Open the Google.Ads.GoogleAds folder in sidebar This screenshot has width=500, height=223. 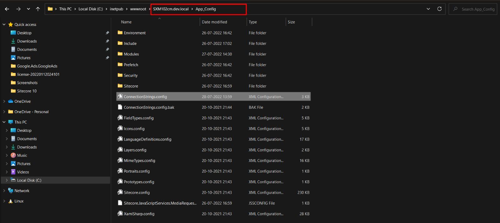point(37,66)
